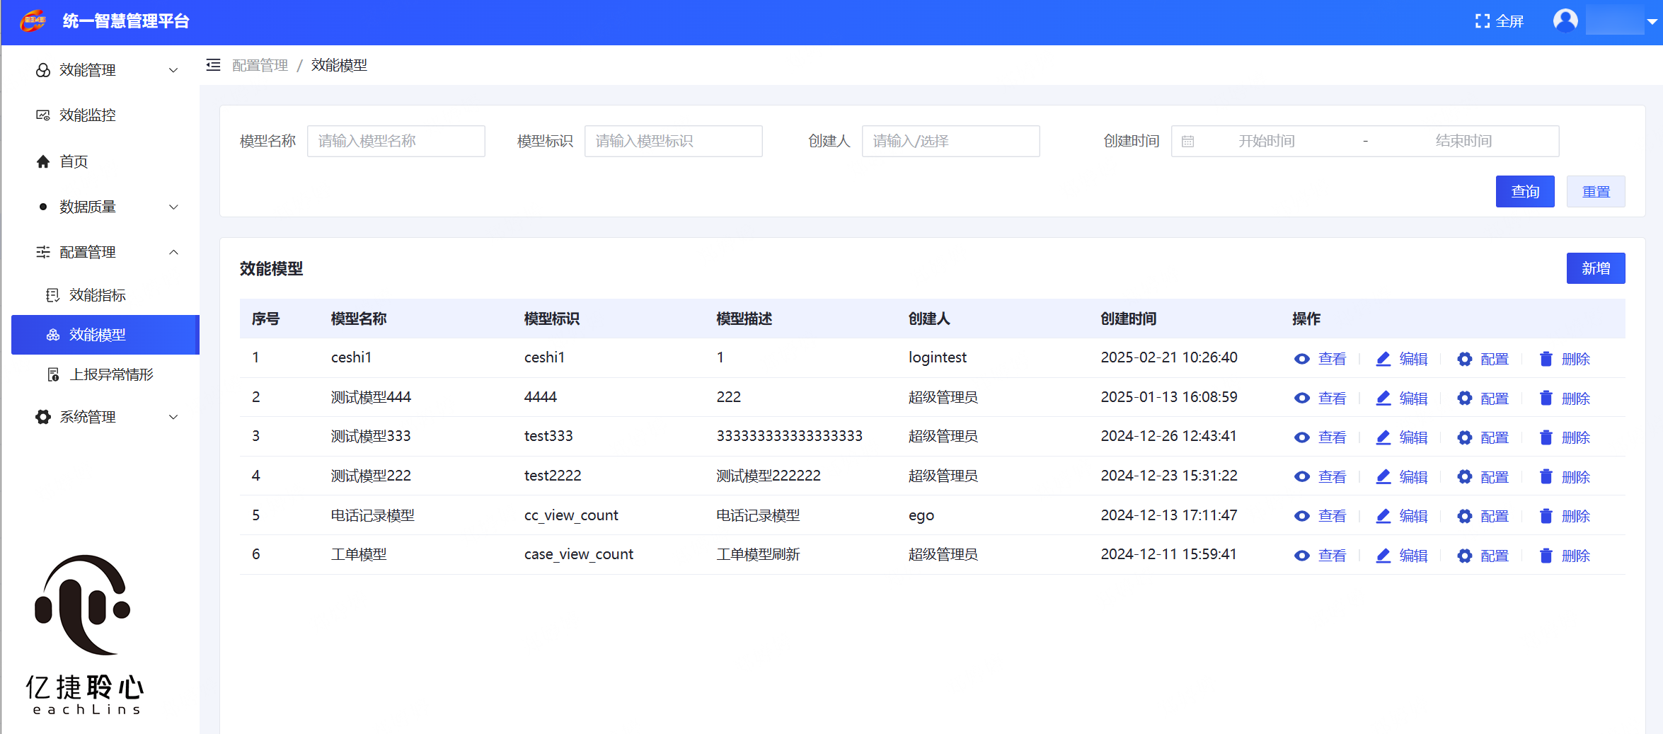The image size is (1663, 734).
Task: Select 效能模型 submenu item
Action: tap(105, 335)
